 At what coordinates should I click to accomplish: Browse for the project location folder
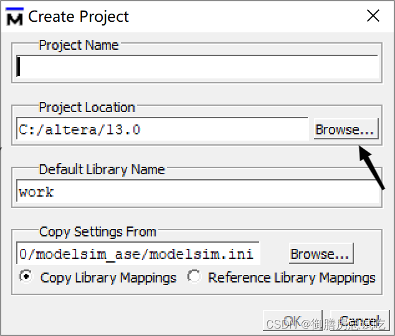point(345,129)
